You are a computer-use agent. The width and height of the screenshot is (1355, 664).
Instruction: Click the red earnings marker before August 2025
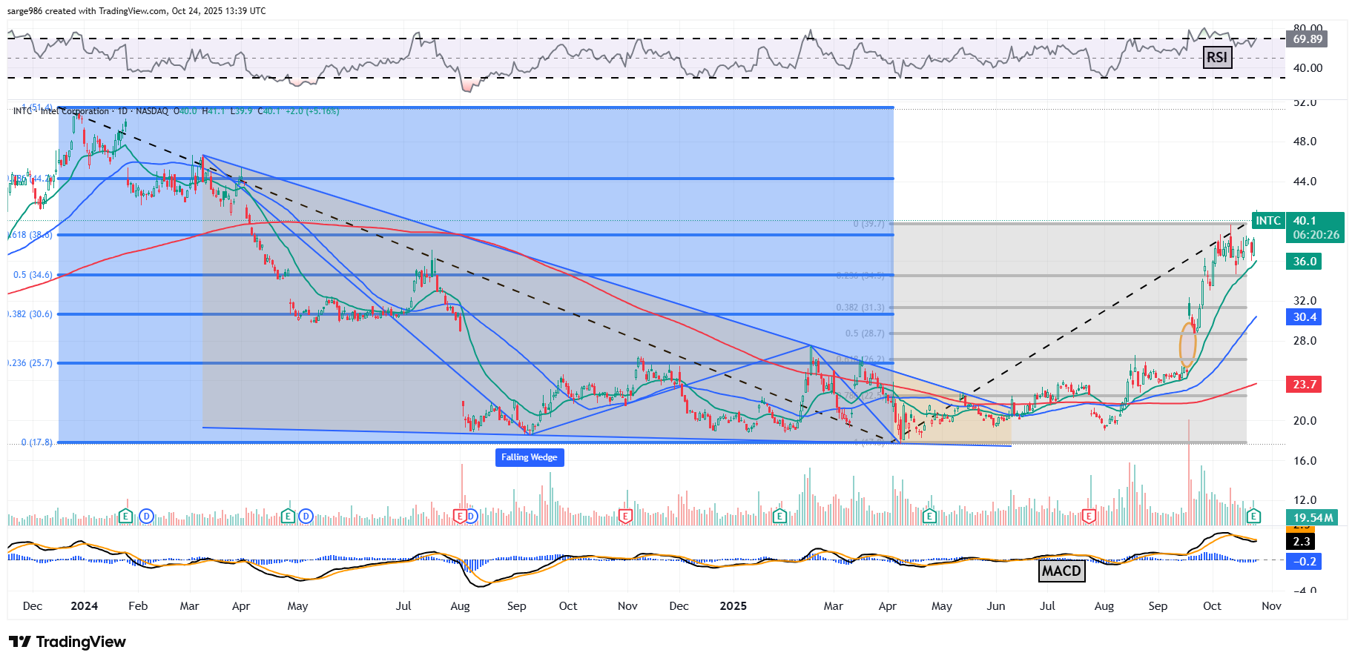pyautogui.click(x=1089, y=516)
